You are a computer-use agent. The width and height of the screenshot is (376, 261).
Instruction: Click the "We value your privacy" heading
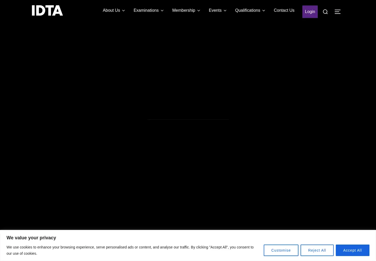pos(31,238)
